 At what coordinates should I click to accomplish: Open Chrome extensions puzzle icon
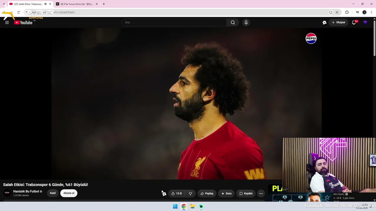(x=347, y=12)
